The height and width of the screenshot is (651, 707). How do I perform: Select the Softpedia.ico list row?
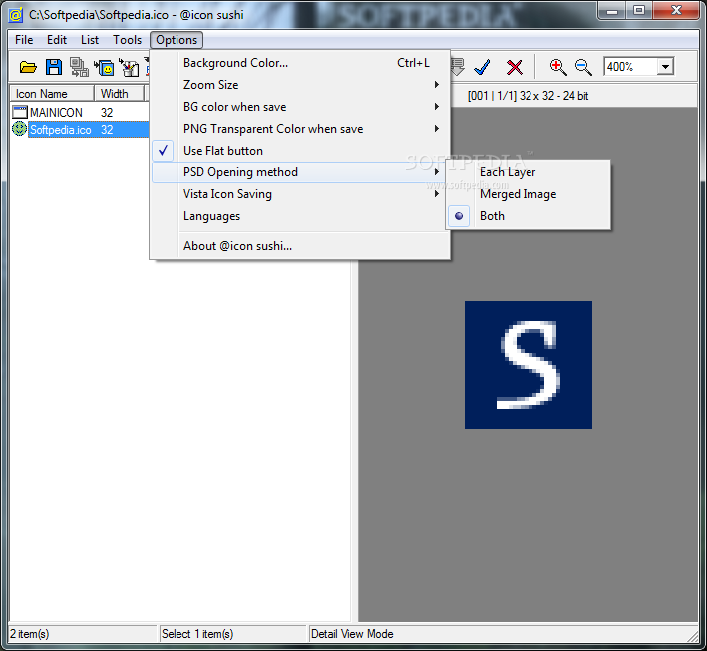click(80, 130)
